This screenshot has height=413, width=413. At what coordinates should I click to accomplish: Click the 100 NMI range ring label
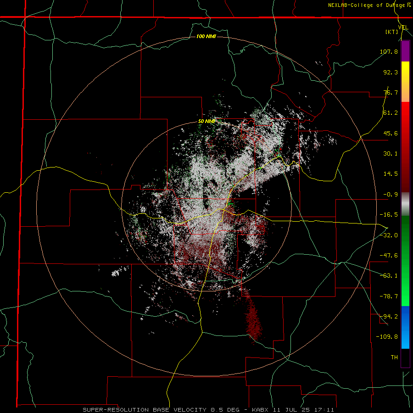(x=206, y=36)
